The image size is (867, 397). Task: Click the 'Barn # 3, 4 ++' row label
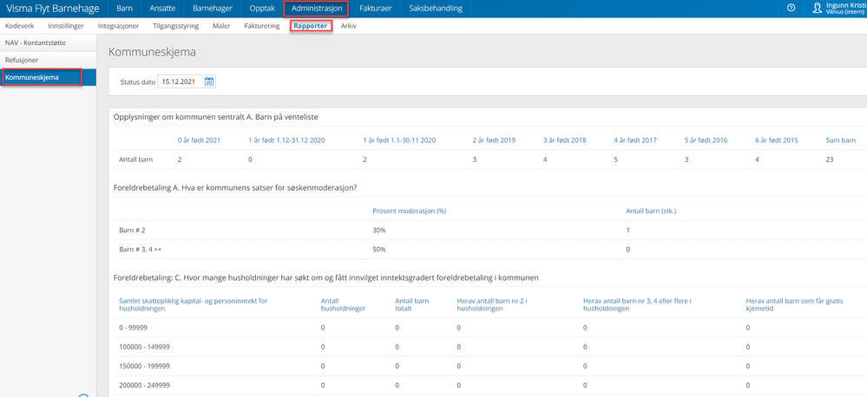point(141,249)
